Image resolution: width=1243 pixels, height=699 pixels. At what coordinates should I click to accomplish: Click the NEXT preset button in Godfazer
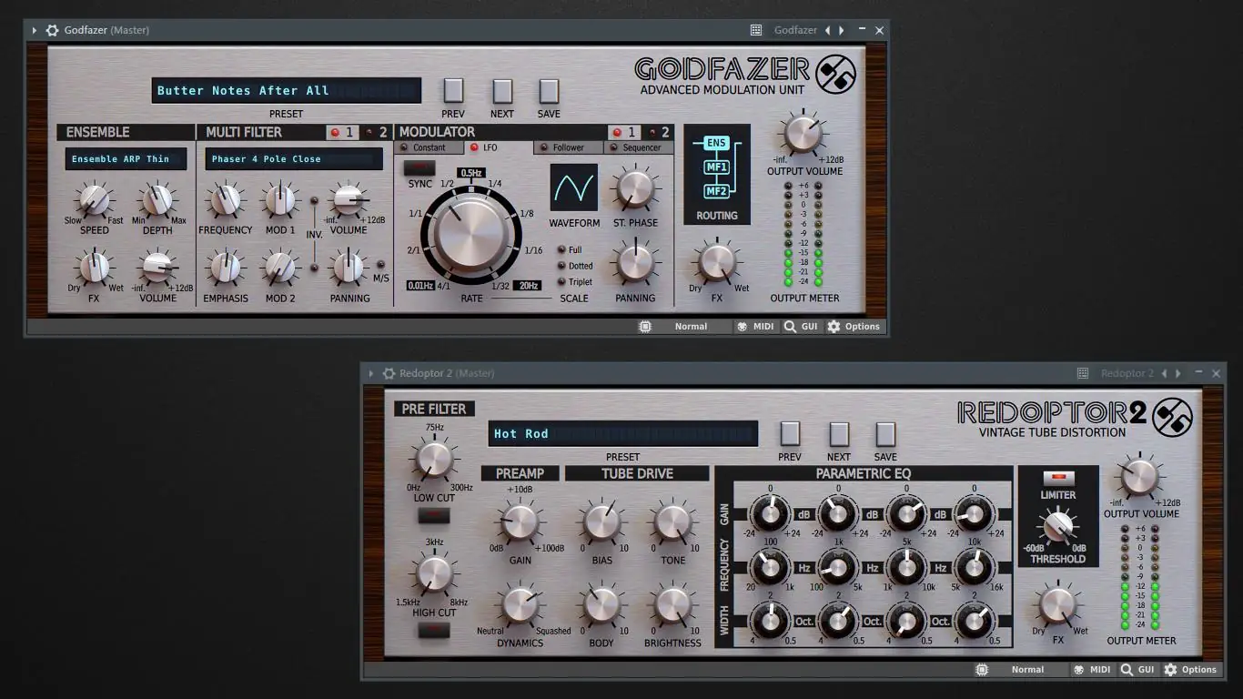pos(502,90)
